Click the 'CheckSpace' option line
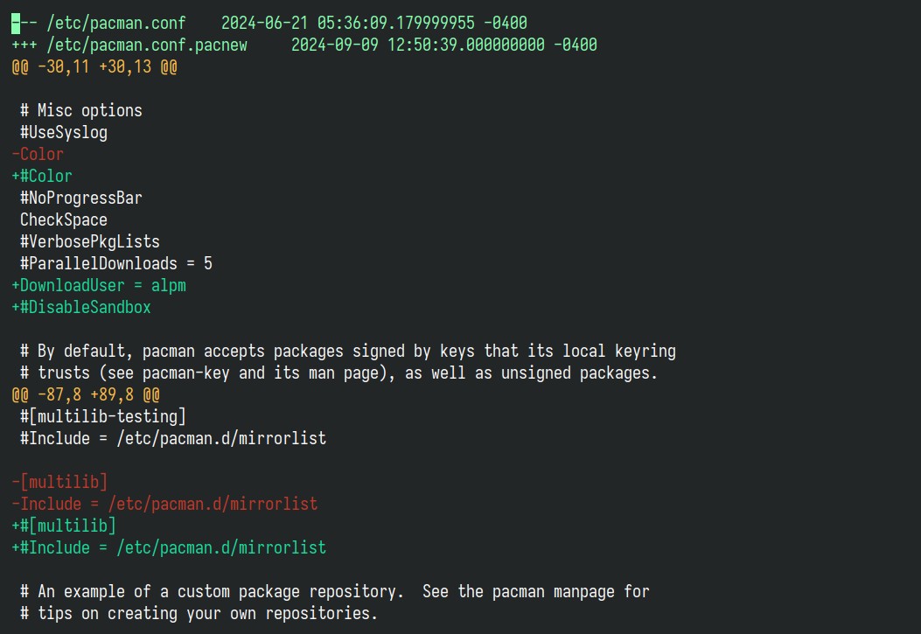 (64, 219)
